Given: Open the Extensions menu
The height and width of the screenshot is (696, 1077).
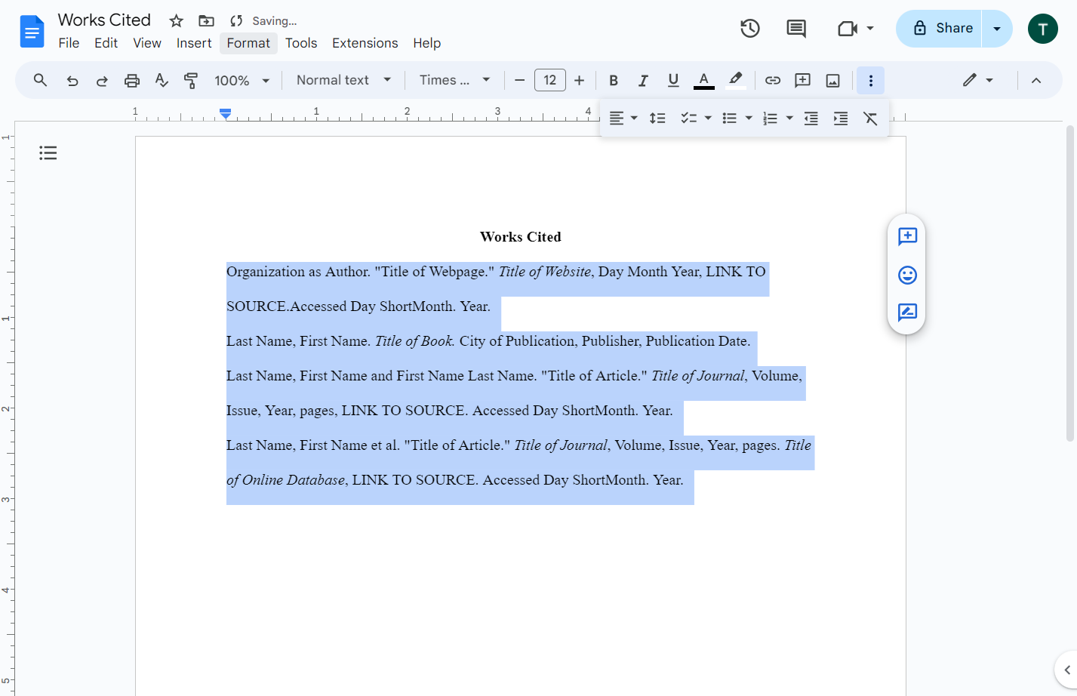Looking at the screenshot, I should click(x=365, y=43).
